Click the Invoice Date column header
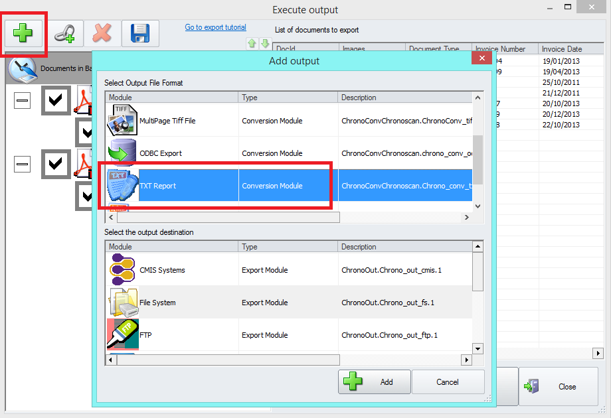This screenshot has height=418, width=611. point(561,49)
